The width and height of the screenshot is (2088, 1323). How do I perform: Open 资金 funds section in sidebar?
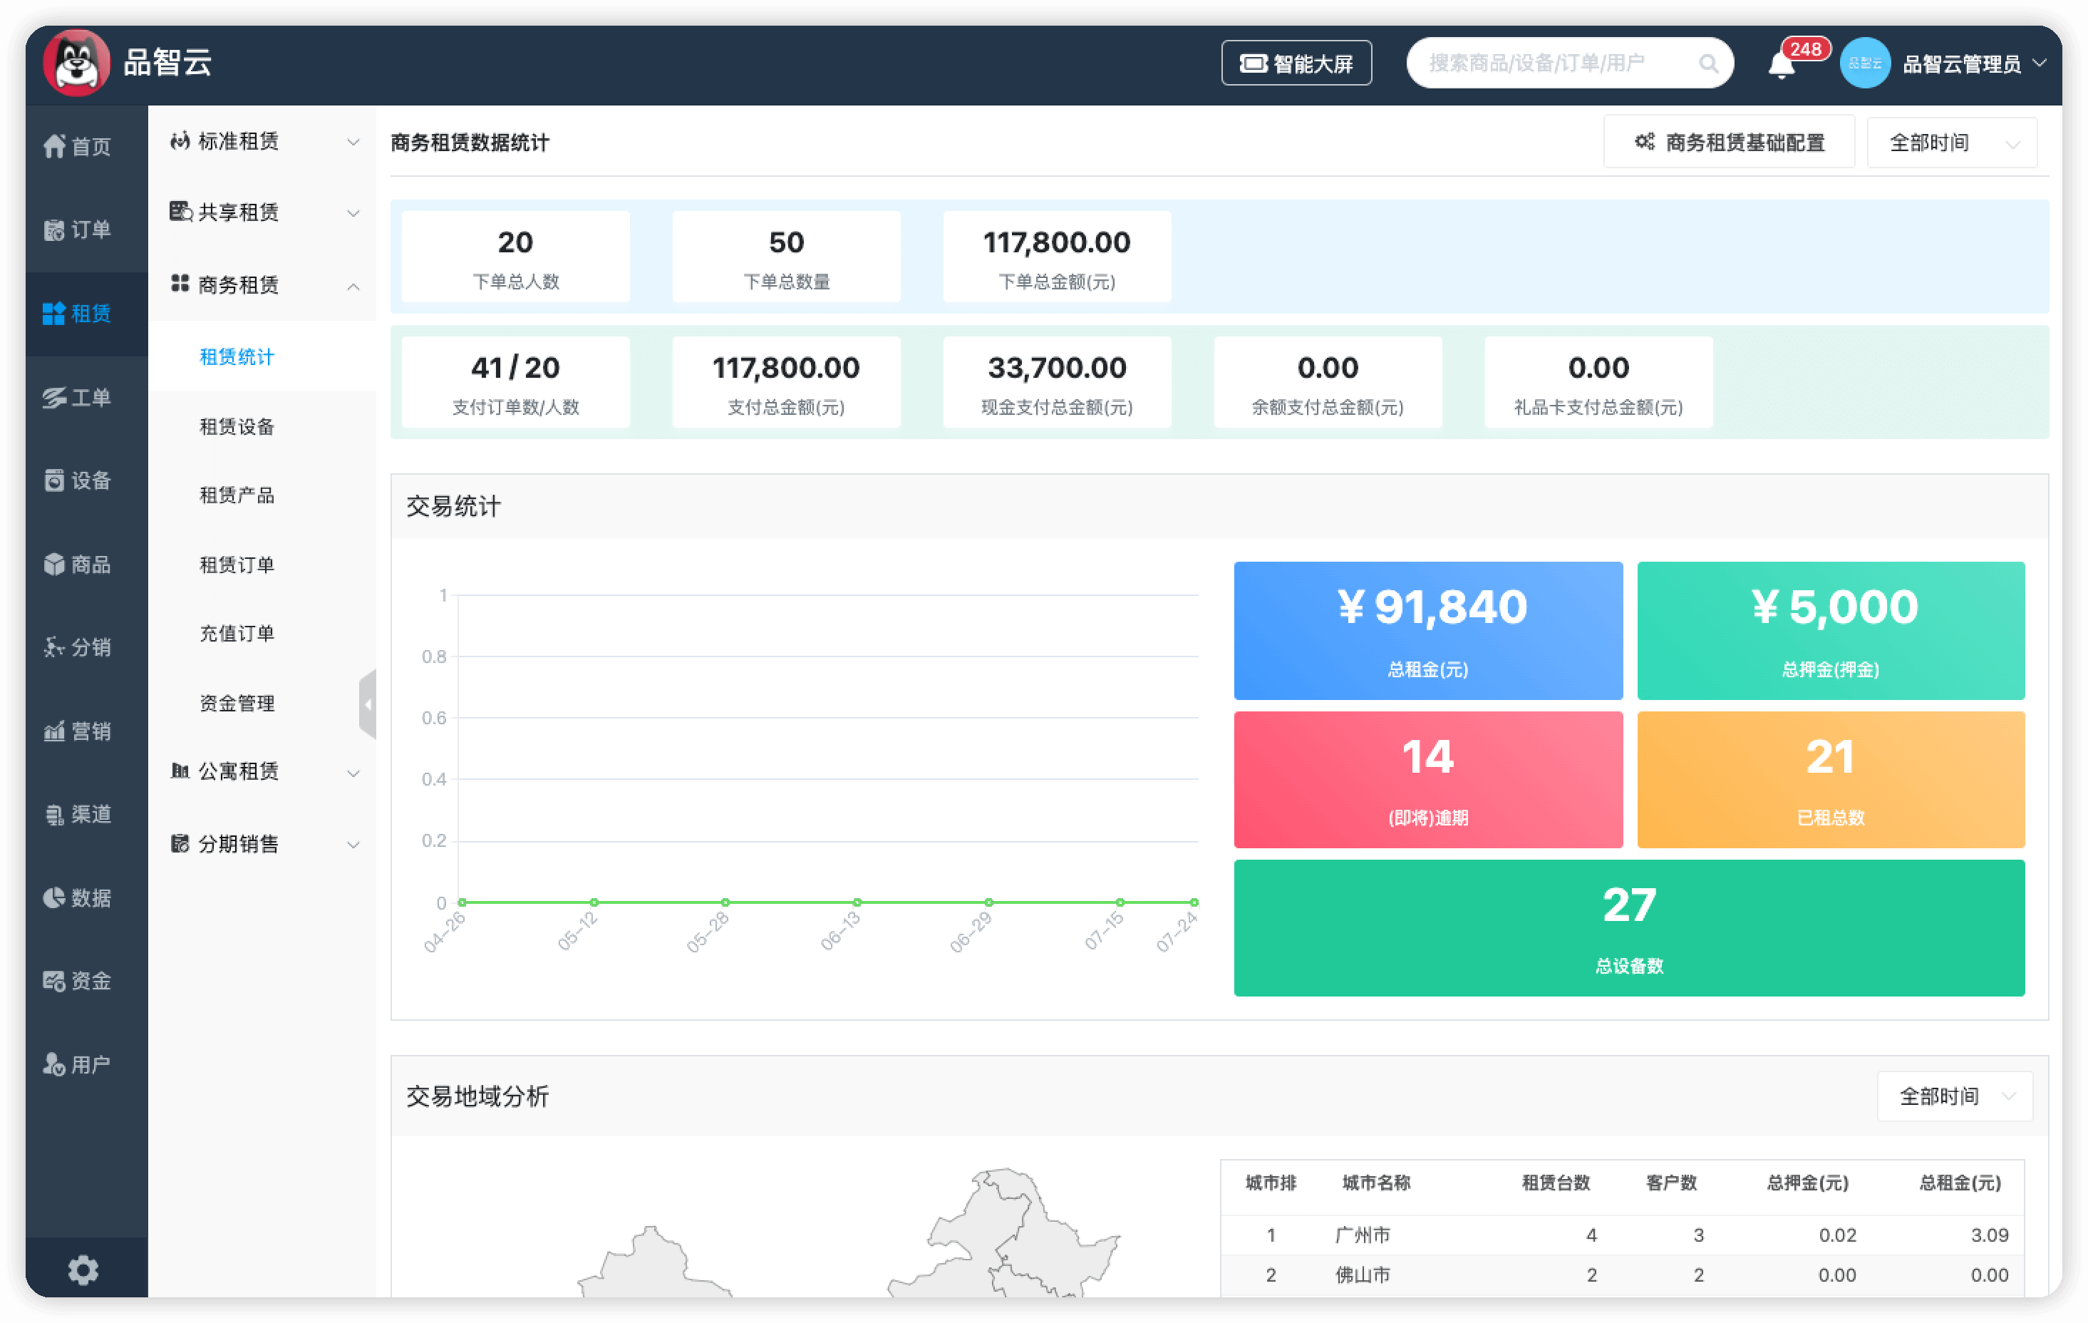click(77, 980)
